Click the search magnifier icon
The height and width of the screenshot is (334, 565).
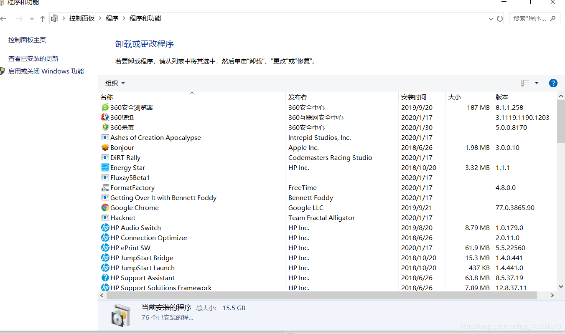[x=553, y=18]
